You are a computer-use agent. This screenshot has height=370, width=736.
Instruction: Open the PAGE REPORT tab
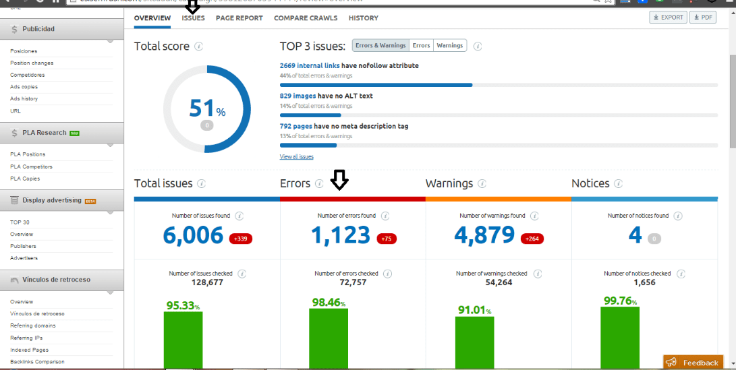[x=239, y=18]
